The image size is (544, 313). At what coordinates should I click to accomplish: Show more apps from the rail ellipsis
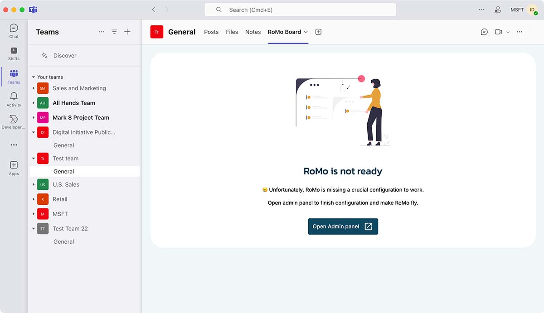14,145
